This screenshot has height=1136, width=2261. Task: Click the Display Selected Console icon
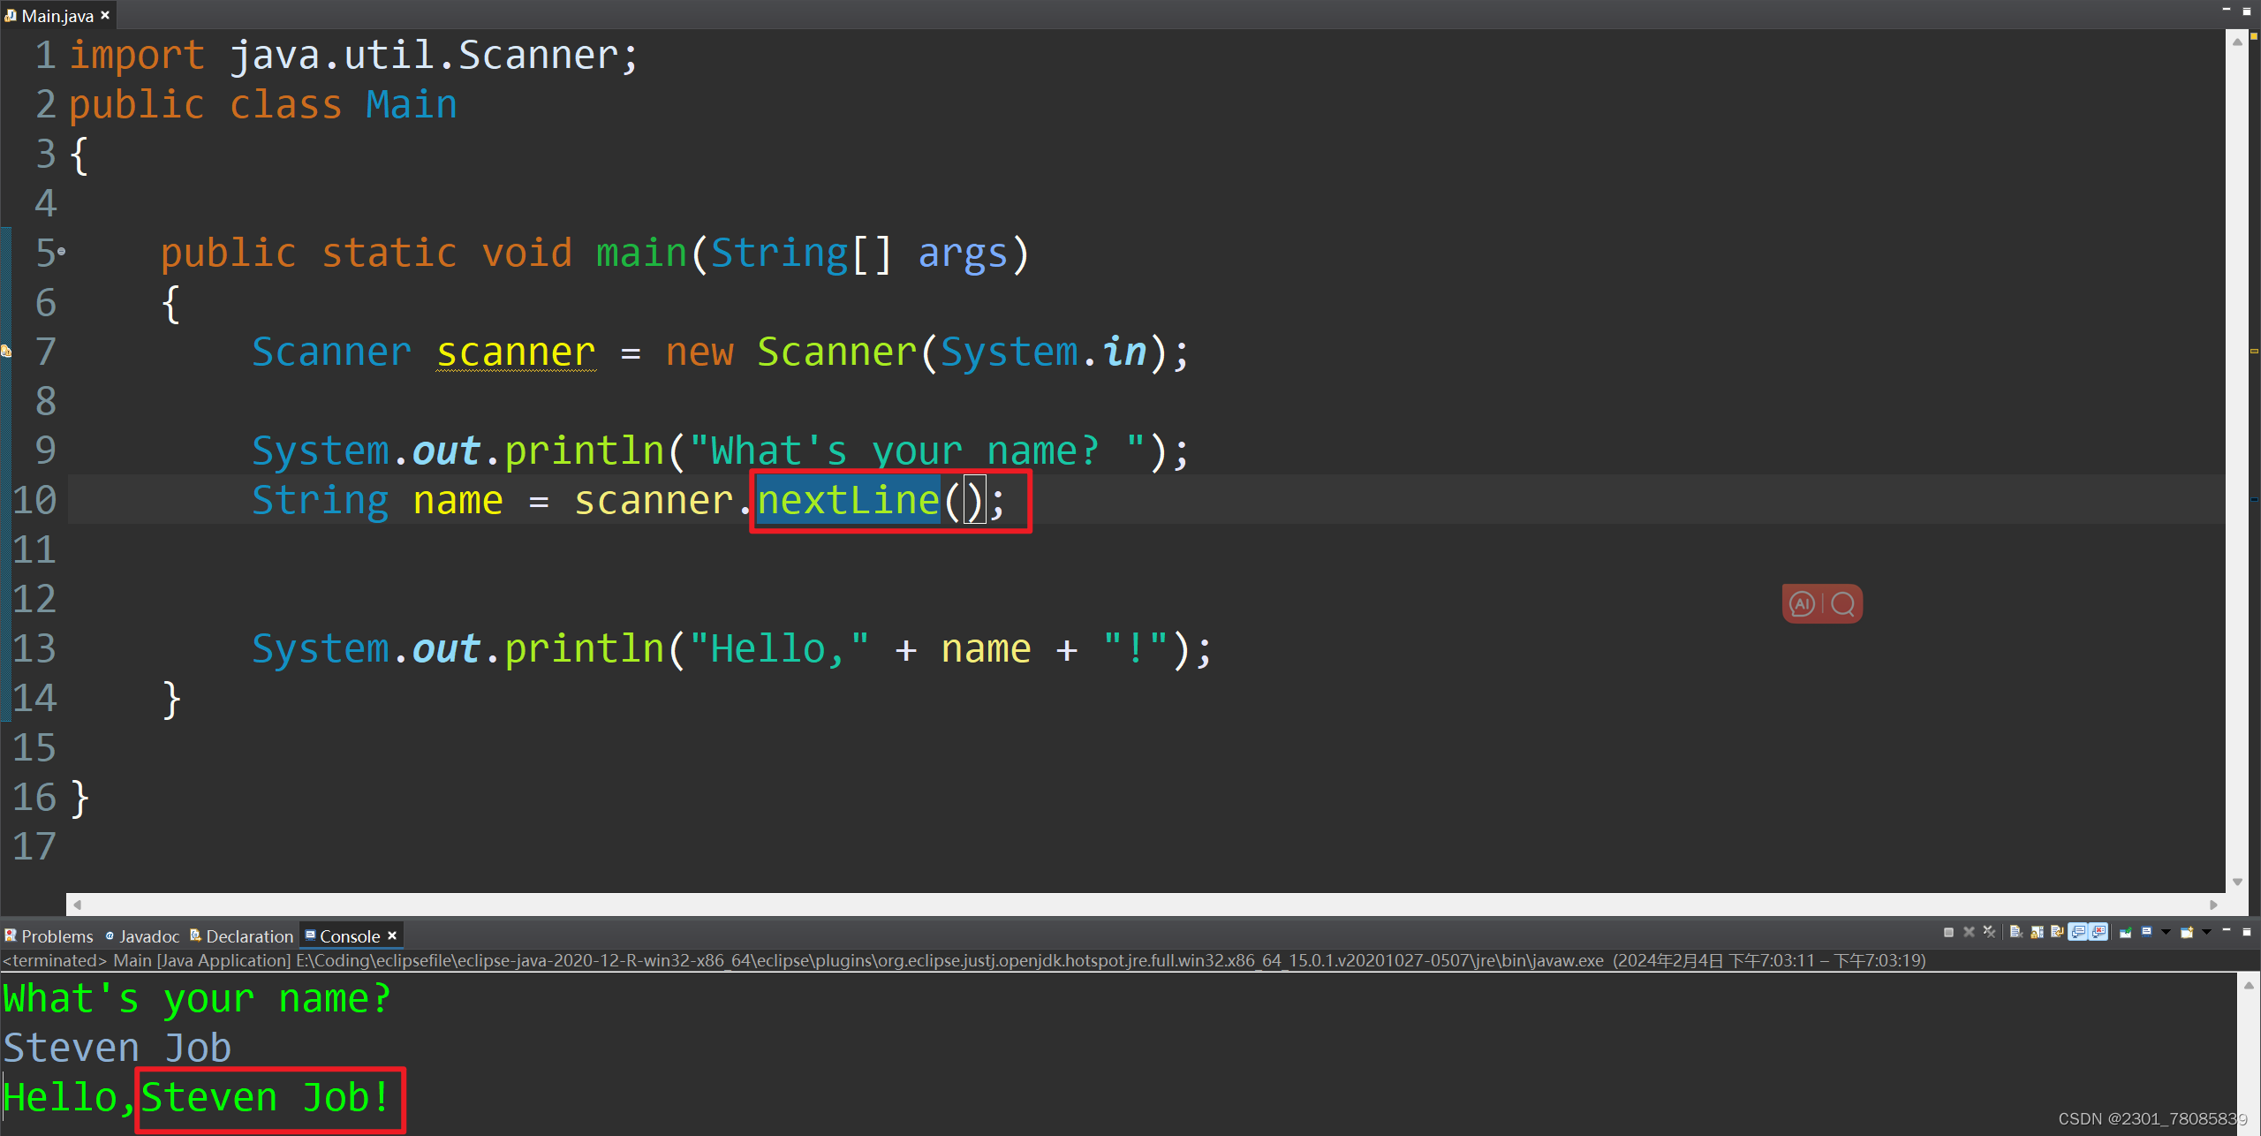tap(2146, 932)
